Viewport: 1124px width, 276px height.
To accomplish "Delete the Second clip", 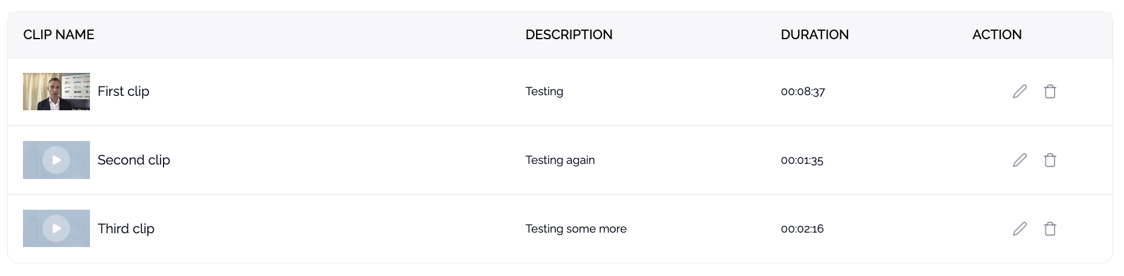I will 1050,160.
